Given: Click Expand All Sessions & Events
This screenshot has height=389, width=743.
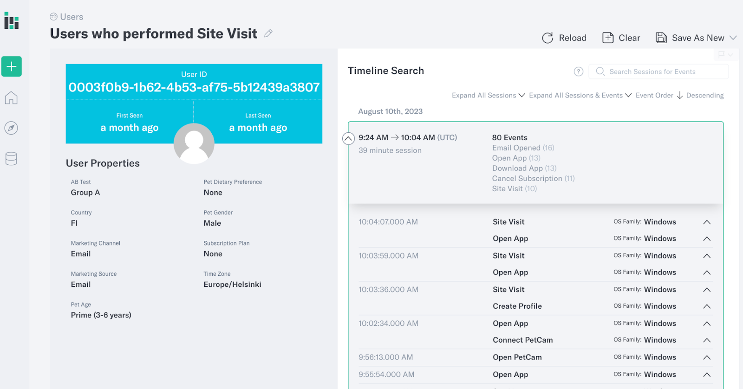Looking at the screenshot, I should pyautogui.click(x=580, y=95).
